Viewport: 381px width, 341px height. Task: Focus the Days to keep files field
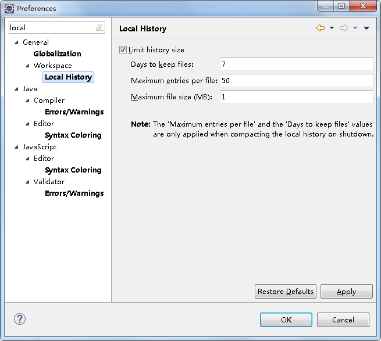[x=297, y=64]
